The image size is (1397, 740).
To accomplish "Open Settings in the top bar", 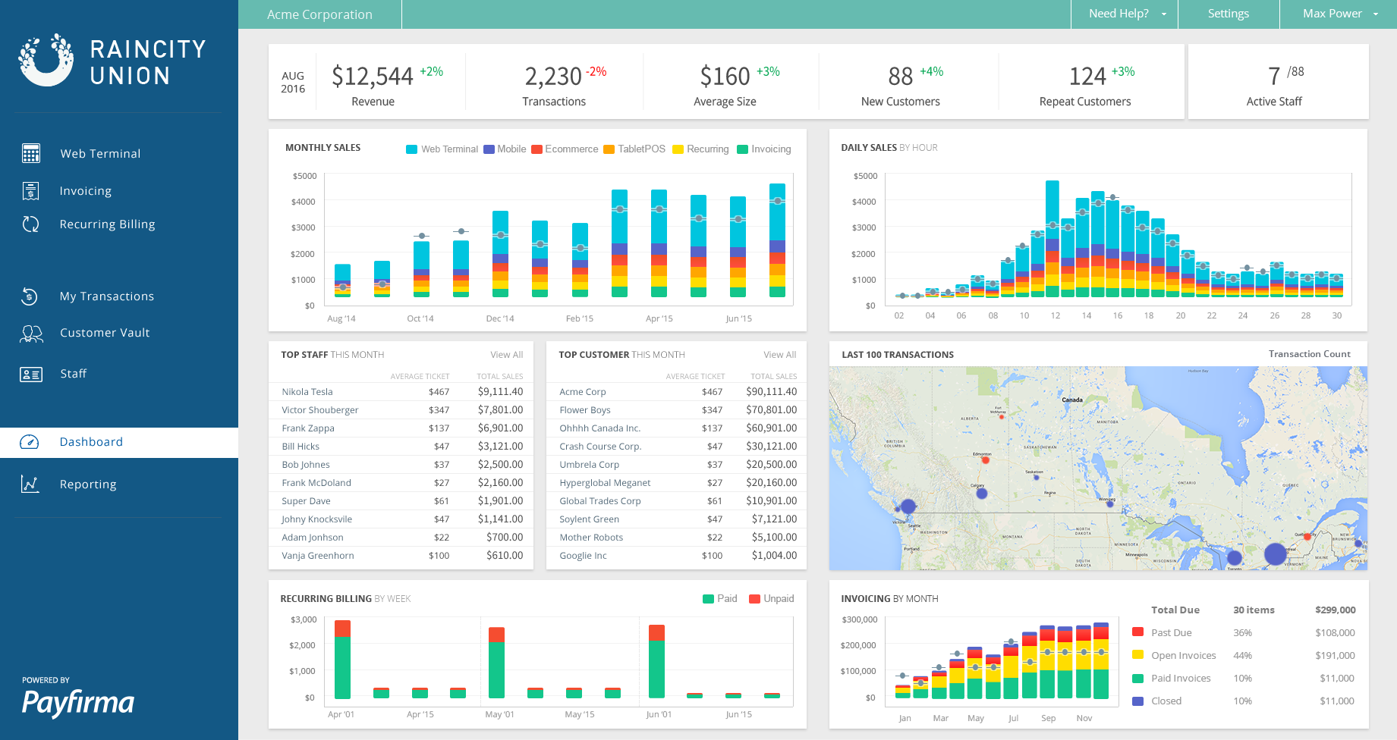I will click(x=1228, y=14).
